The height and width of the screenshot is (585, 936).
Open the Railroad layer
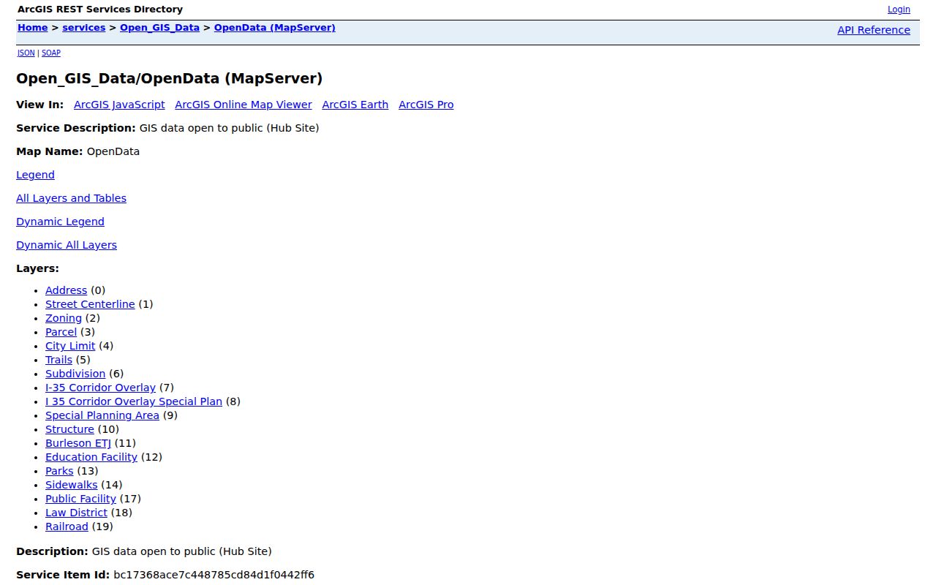[x=67, y=526]
